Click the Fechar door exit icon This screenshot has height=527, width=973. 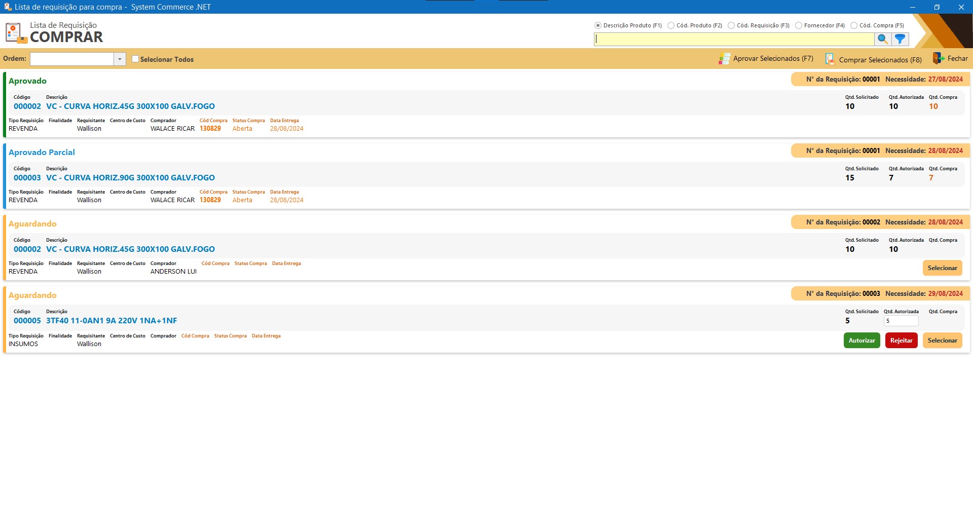click(938, 59)
